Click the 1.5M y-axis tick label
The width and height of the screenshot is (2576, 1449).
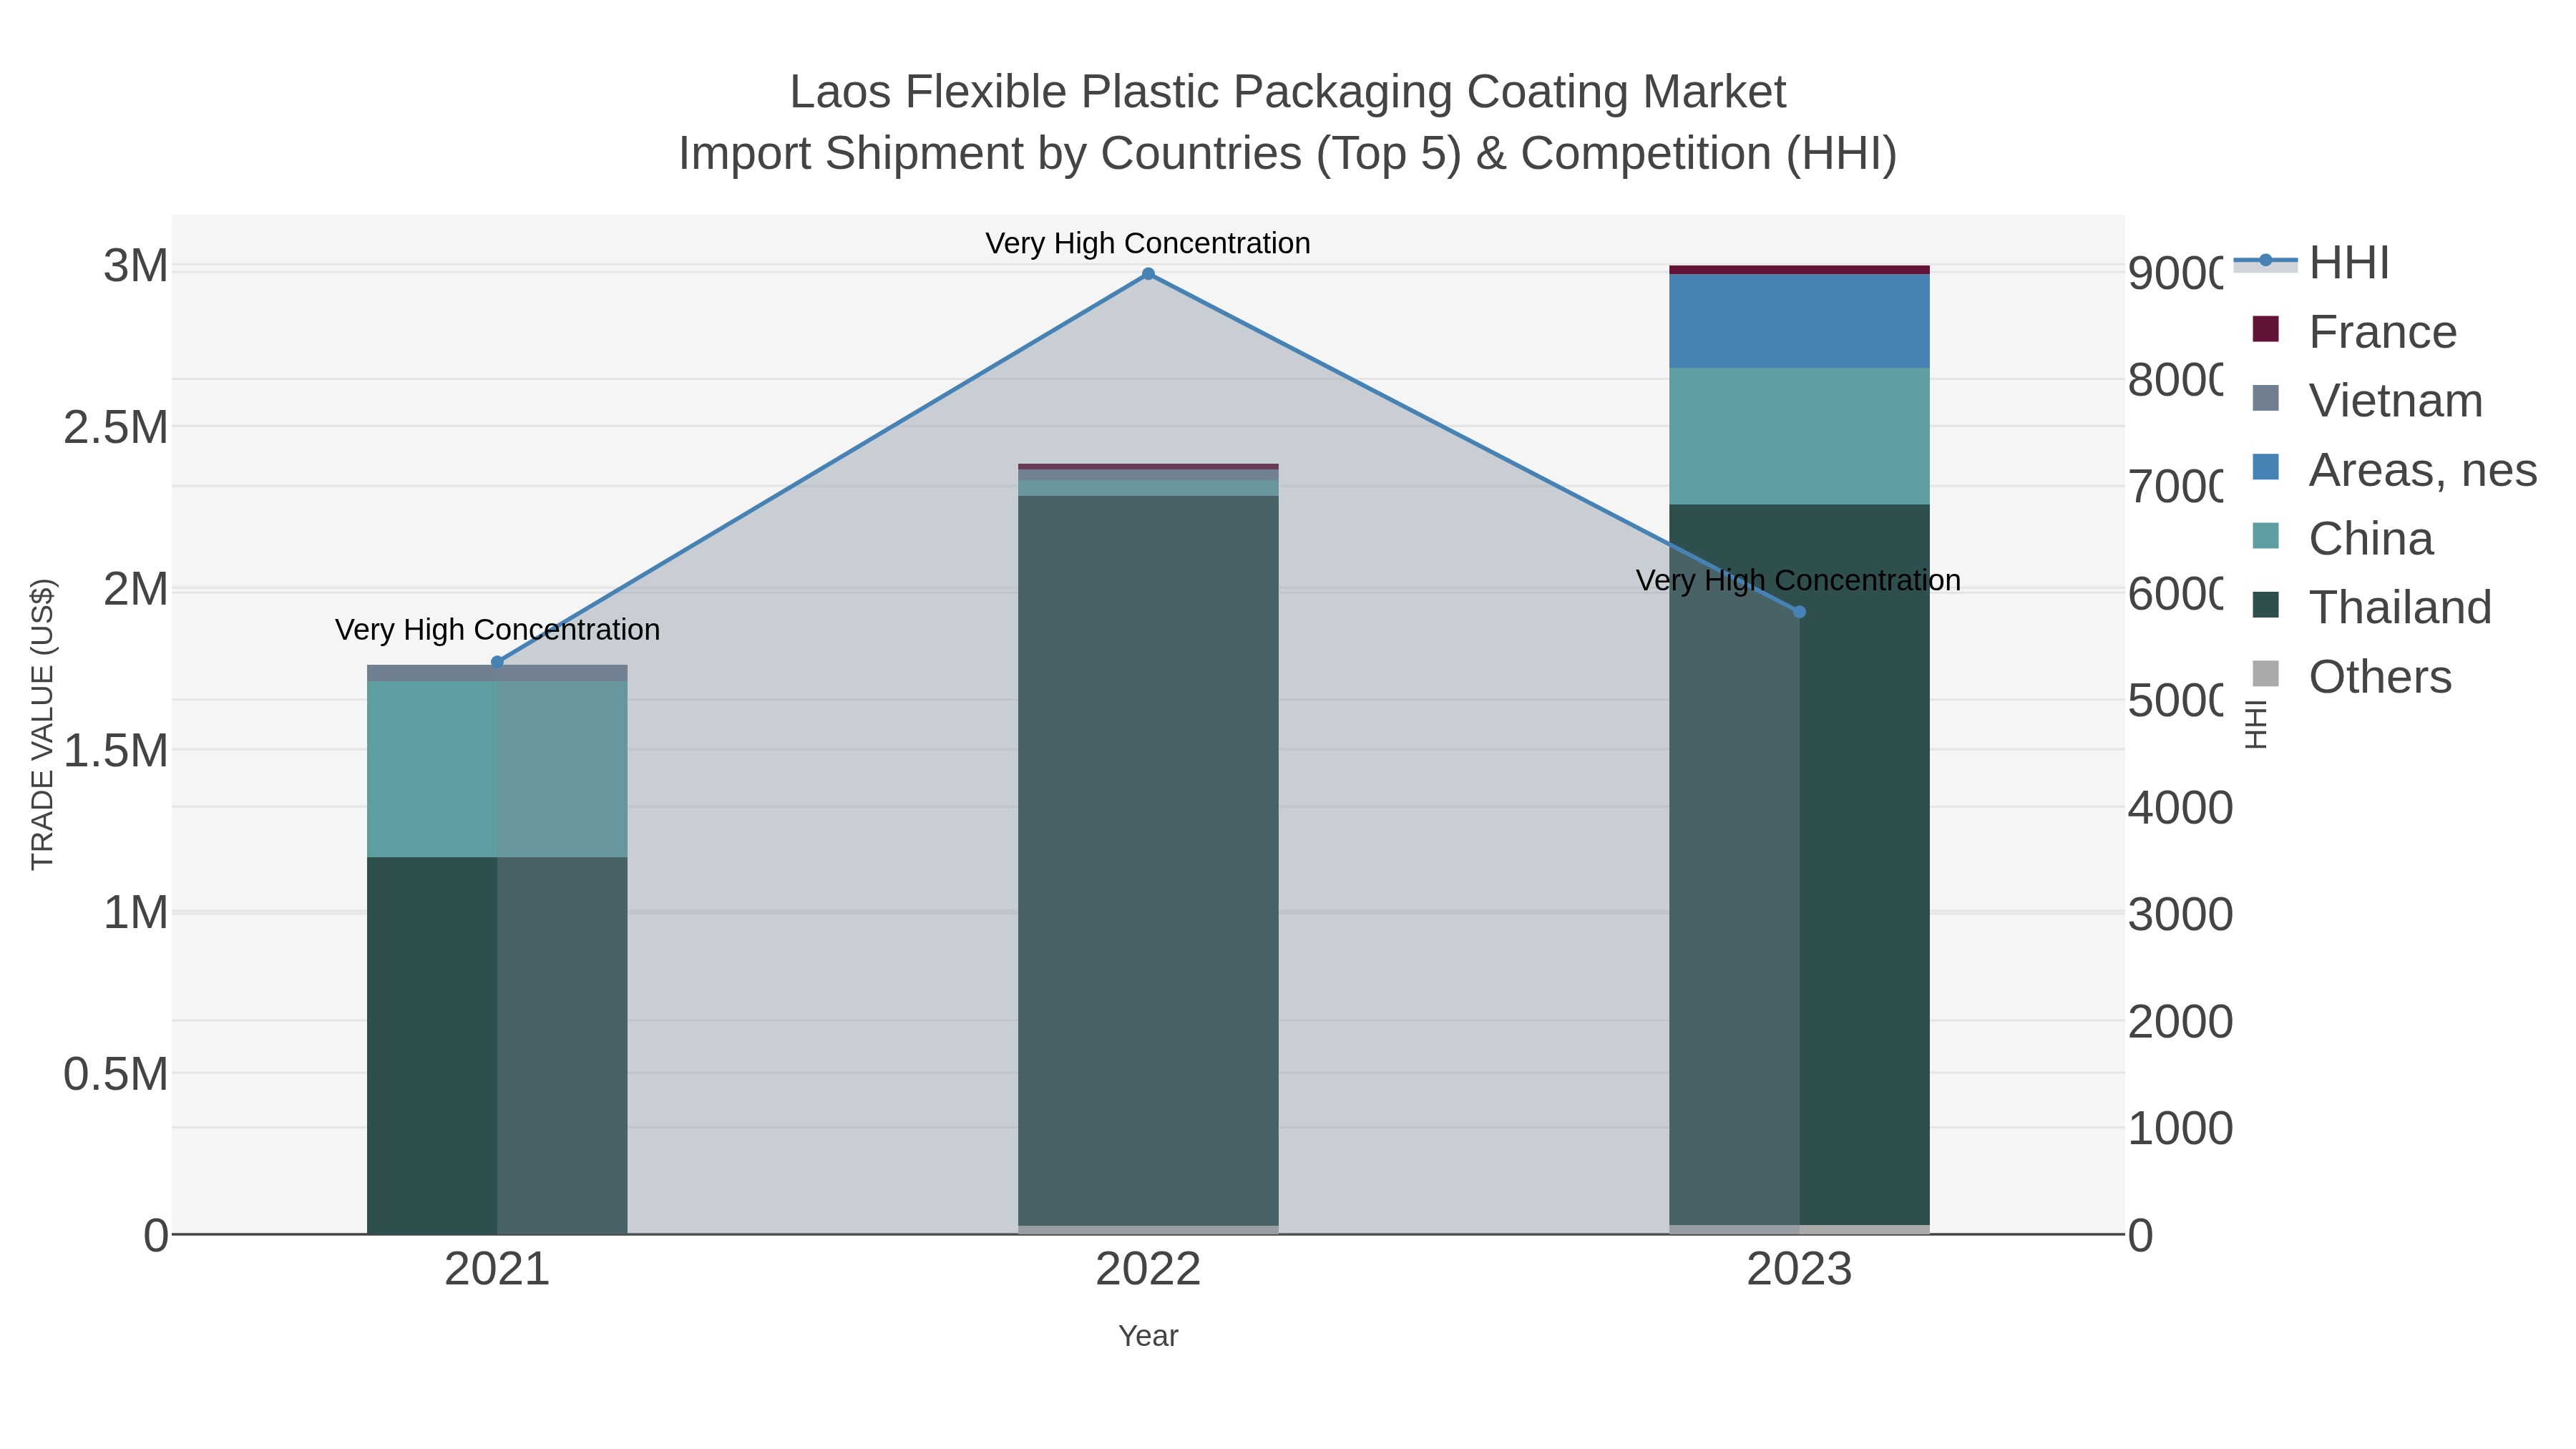(116, 751)
